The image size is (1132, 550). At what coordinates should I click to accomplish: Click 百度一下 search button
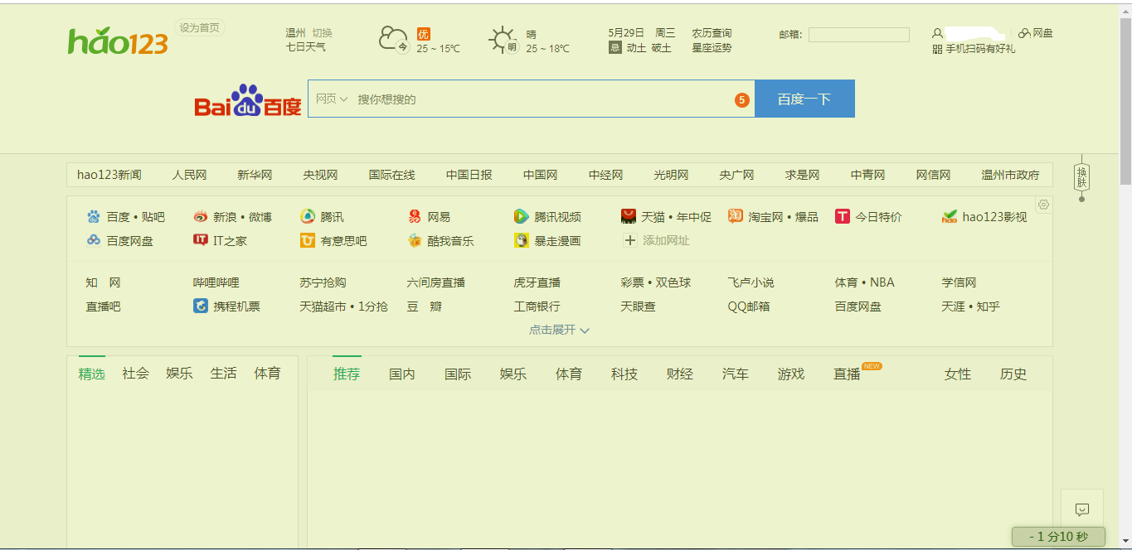[804, 99]
